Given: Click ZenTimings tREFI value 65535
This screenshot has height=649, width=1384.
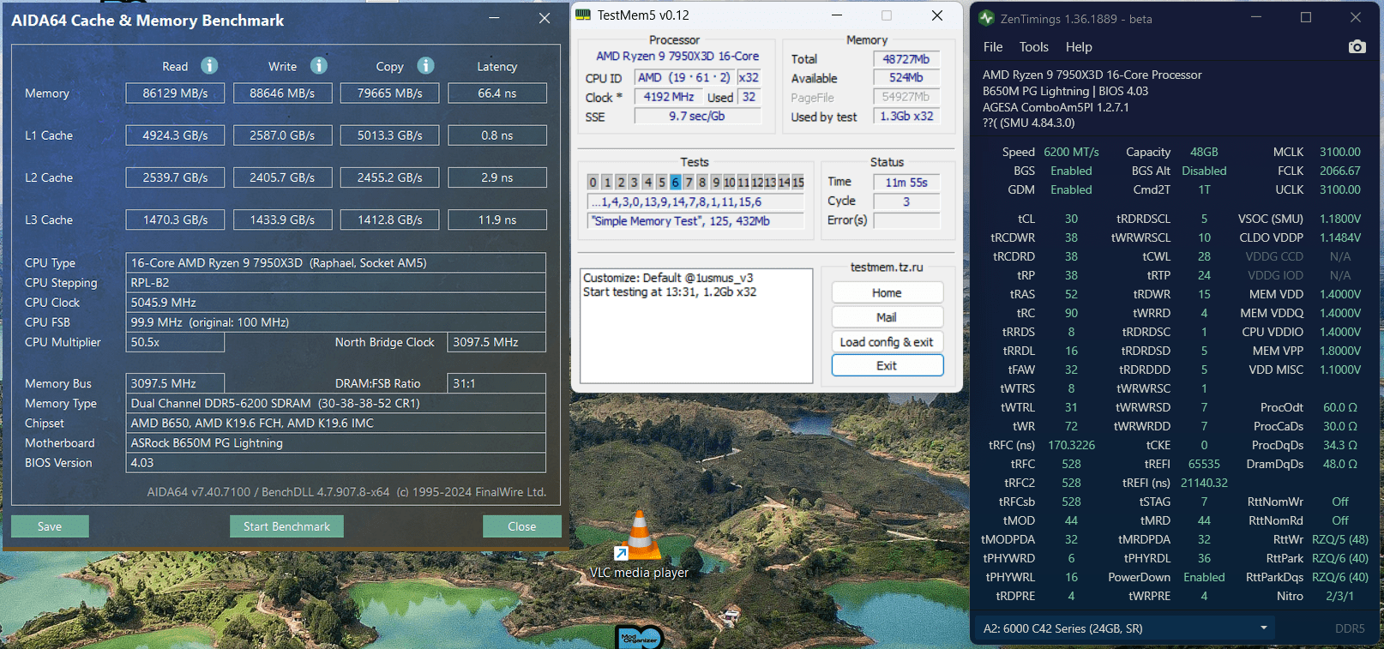Looking at the screenshot, I should pos(1204,464).
